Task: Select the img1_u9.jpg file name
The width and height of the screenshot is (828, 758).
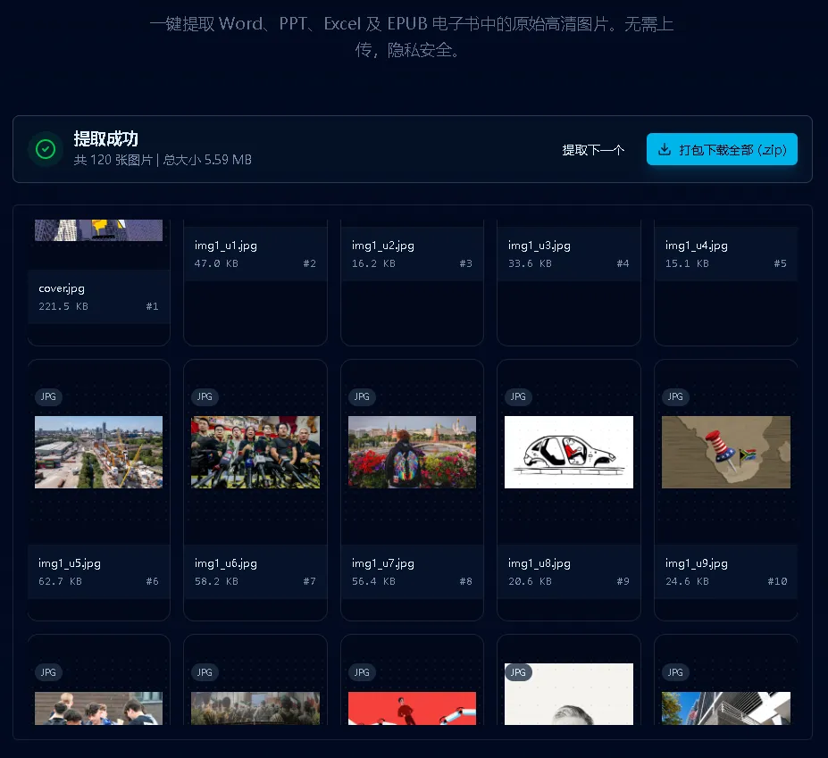Action: pos(697,563)
